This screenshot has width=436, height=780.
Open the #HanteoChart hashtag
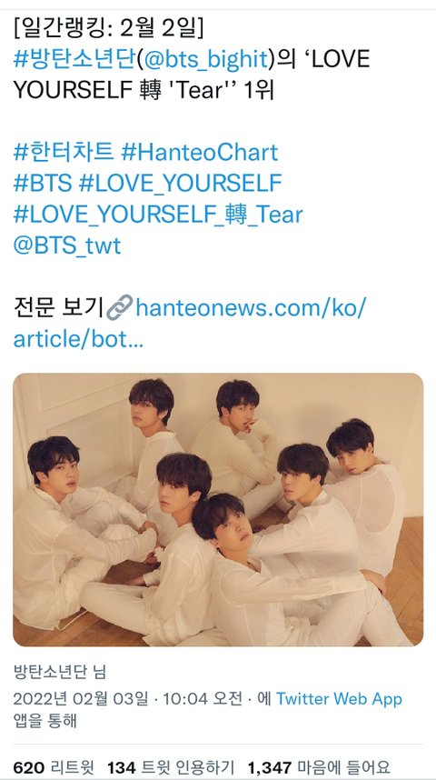pyautogui.click(x=199, y=153)
